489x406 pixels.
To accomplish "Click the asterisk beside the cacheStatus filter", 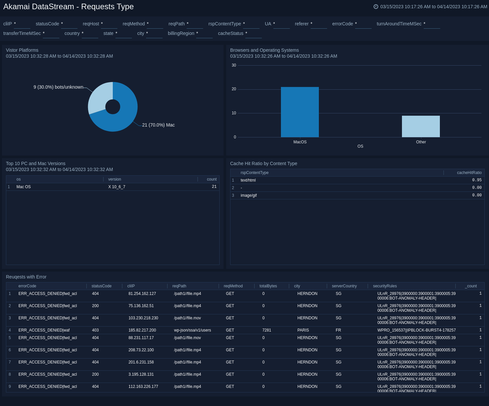I will [246, 33].
